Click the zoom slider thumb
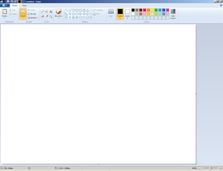223x171 pixels. [210, 168]
